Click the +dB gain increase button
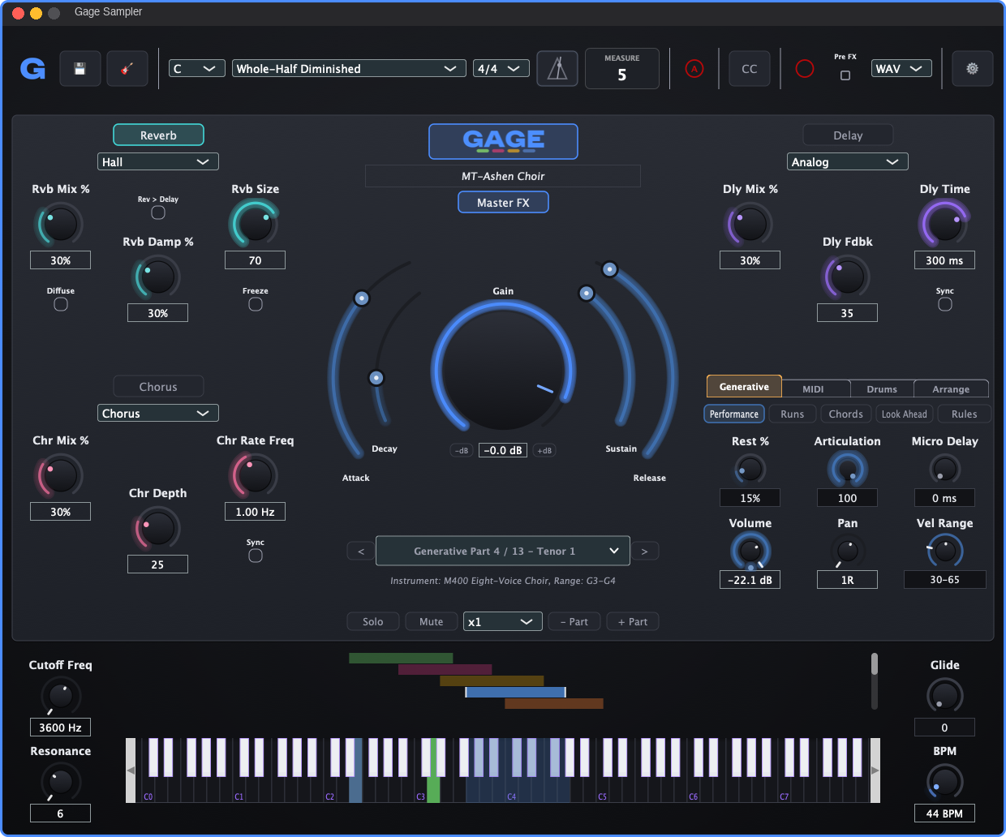Screen dimensions: 1006x837 point(544,450)
